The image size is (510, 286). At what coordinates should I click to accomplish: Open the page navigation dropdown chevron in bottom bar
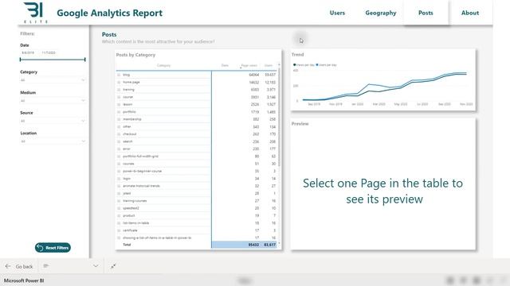[96, 266]
